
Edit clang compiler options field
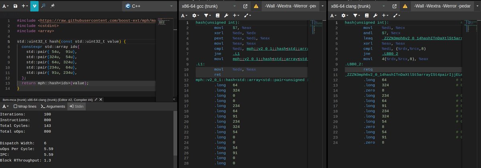click(442, 6)
